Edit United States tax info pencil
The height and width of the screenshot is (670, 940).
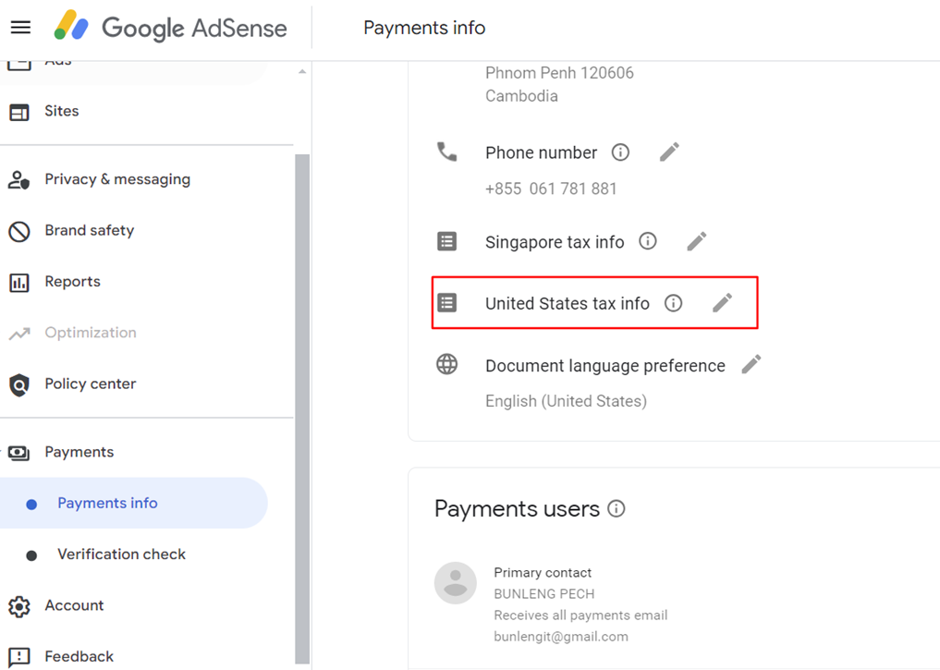[723, 302]
